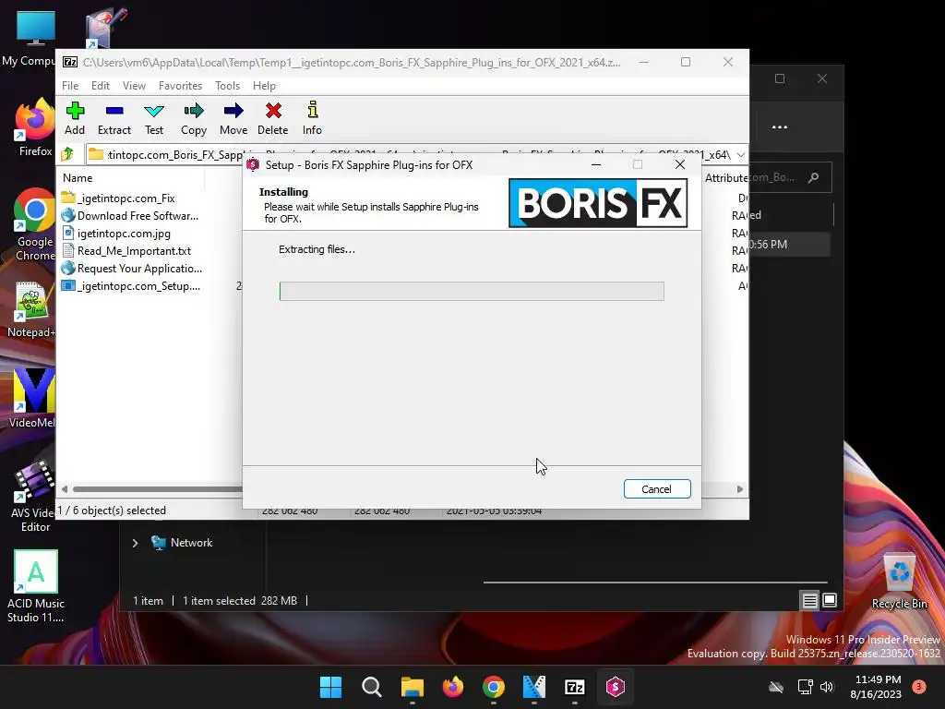This screenshot has width=945, height=709.
Task: Open the Edit menu
Action: coord(100,86)
